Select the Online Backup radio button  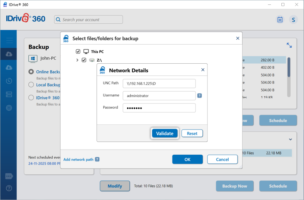click(31, 72)
